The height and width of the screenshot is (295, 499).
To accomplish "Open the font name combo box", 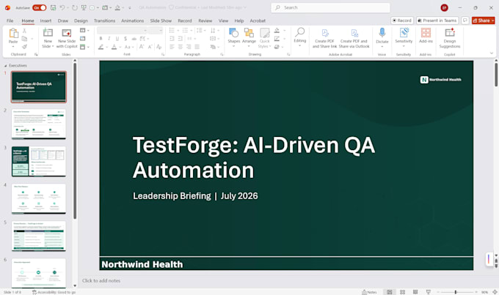I will (x=123, y=30).
